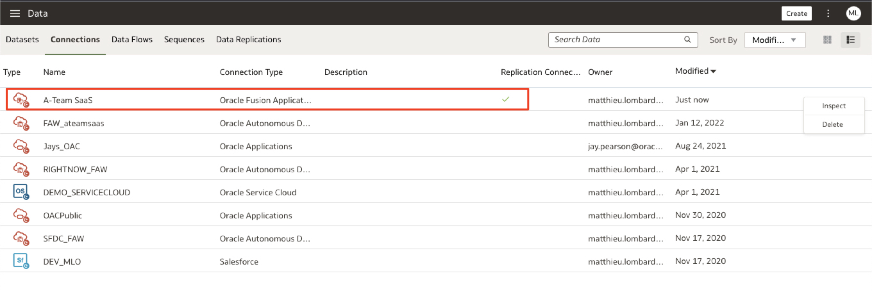Switch to grid view layout
The image size is (872, 294).
(827, 40)
